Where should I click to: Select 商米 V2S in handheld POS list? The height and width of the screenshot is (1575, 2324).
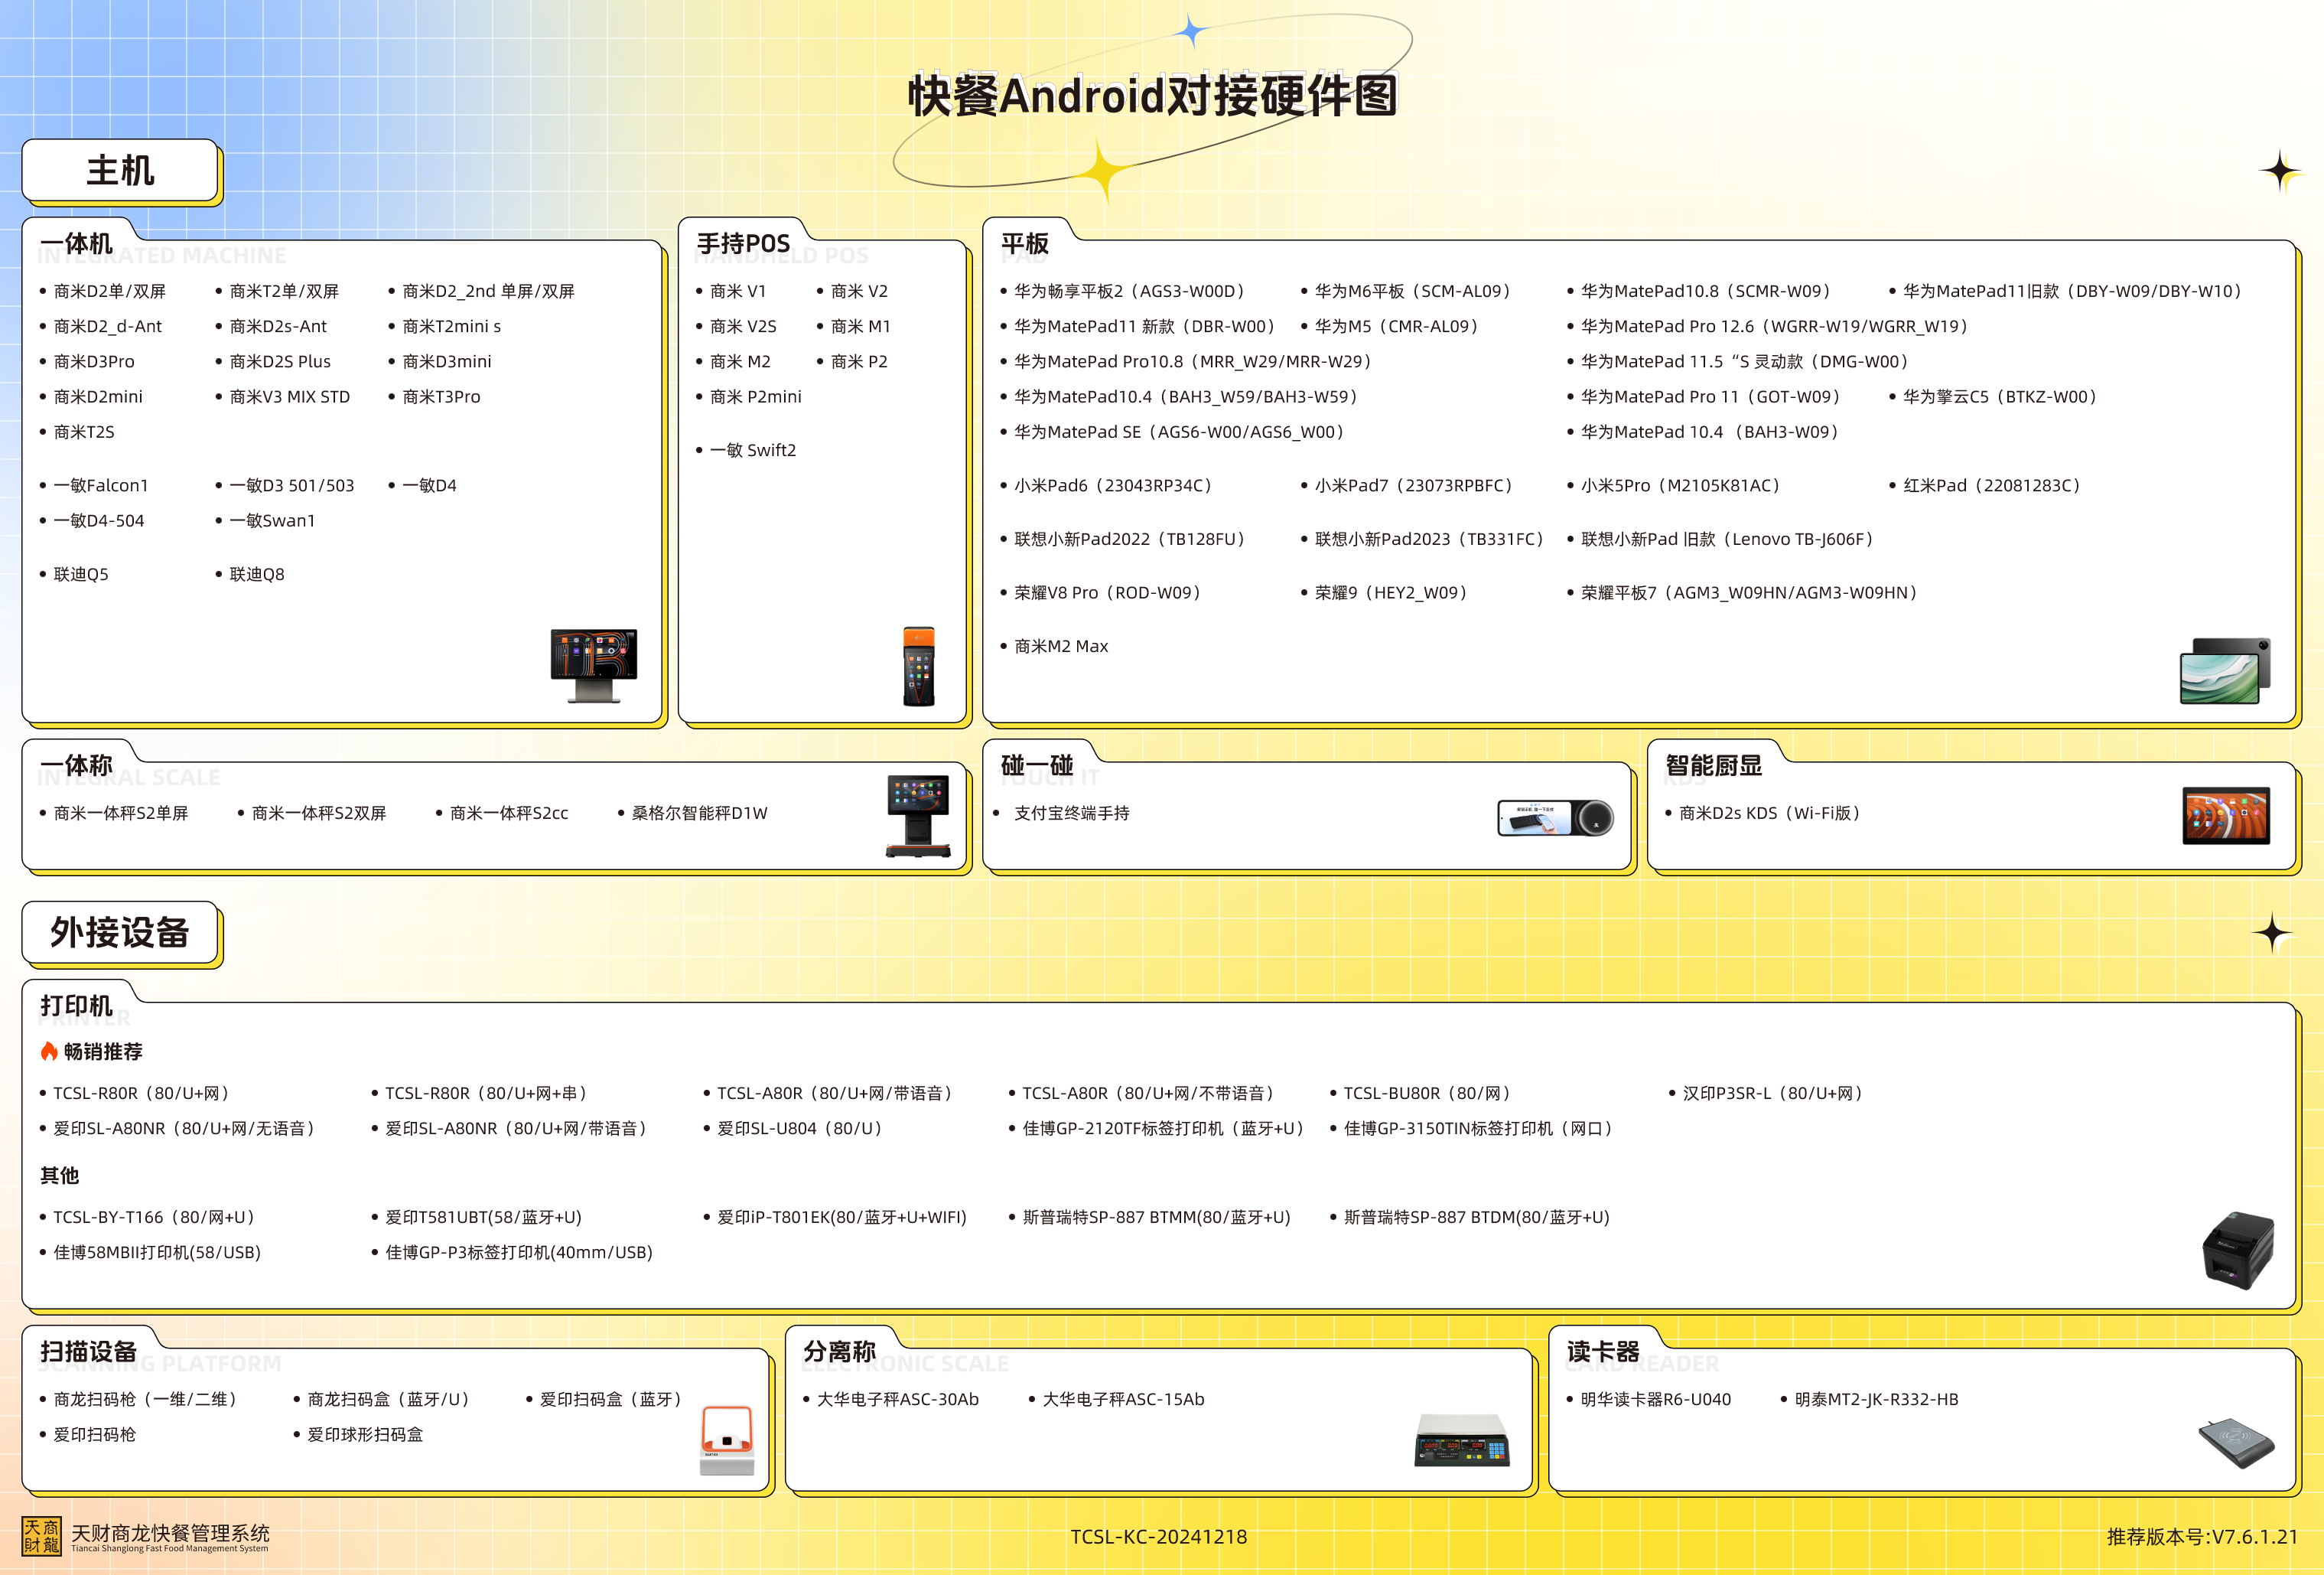coord(743,326)
